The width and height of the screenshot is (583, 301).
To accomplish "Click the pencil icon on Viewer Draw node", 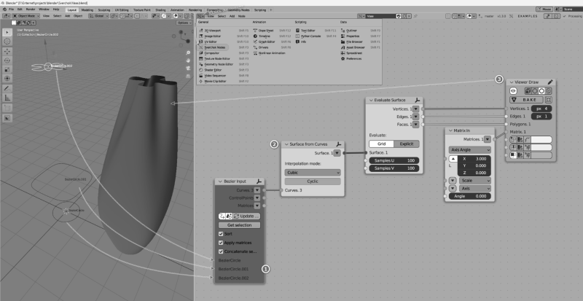I will click(550, 82).
